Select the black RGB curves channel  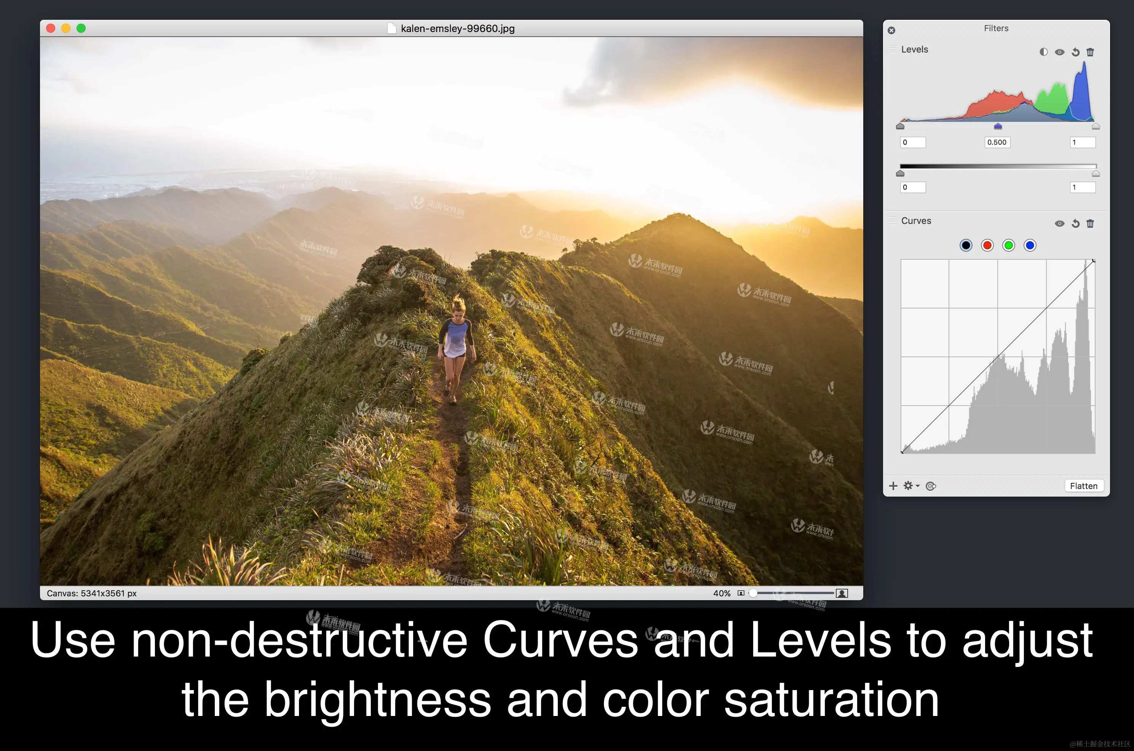point(966,246)
